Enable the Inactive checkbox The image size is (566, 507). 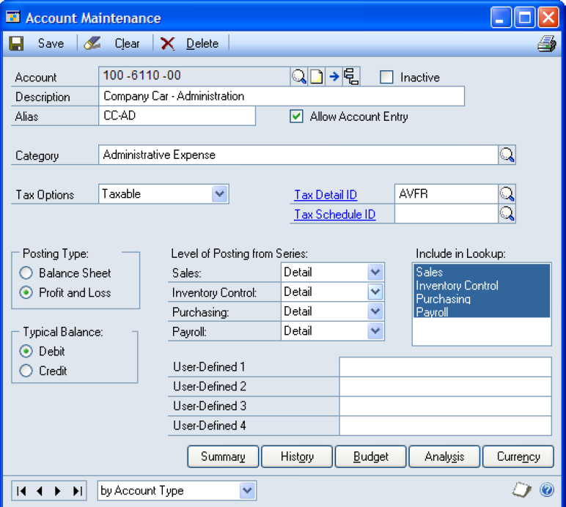[x=386, y=77]
